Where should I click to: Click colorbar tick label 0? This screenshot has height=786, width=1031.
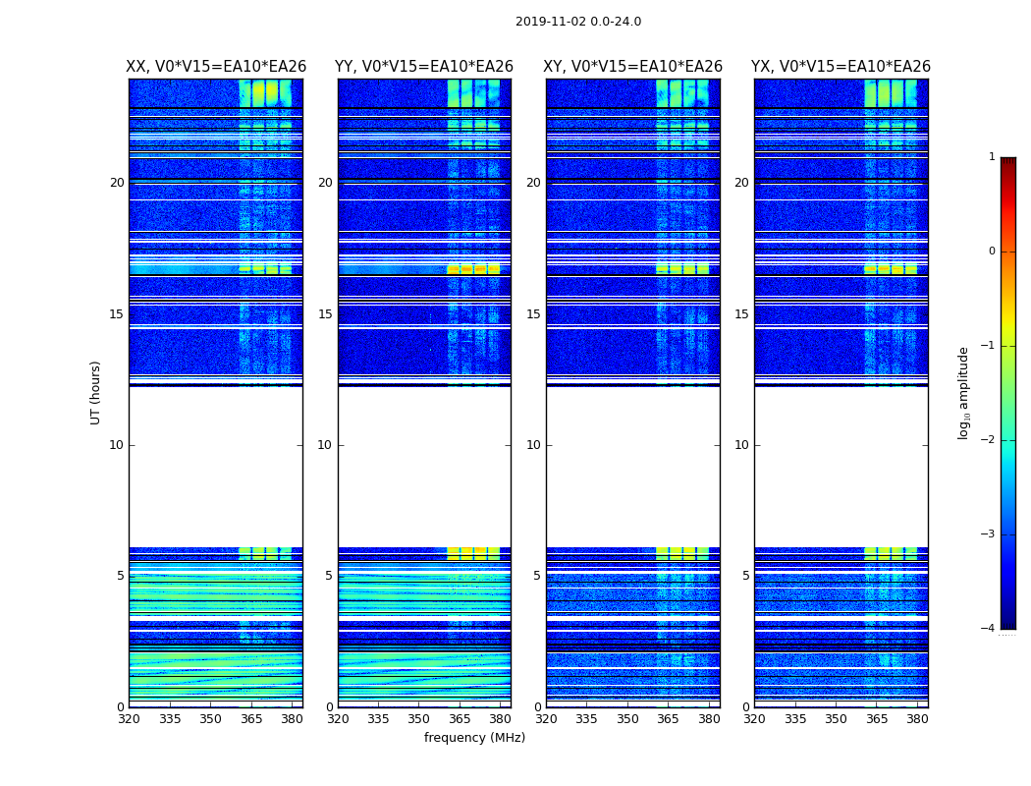pos(991,252)
